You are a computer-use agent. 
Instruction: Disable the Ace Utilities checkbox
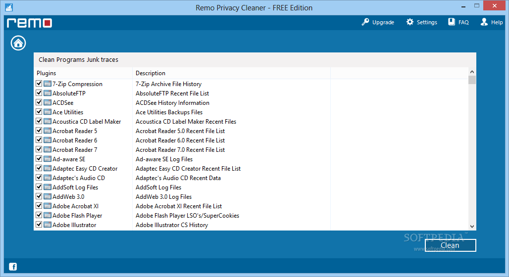[39, 112]
